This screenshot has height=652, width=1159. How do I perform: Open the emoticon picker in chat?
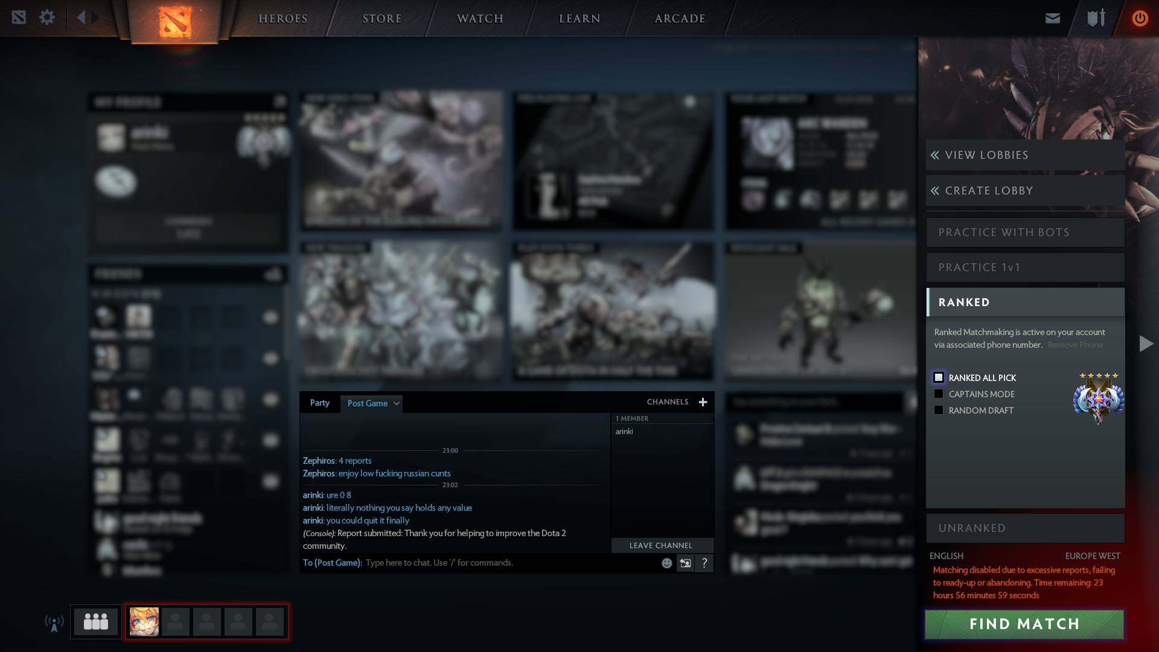(667, 563)
